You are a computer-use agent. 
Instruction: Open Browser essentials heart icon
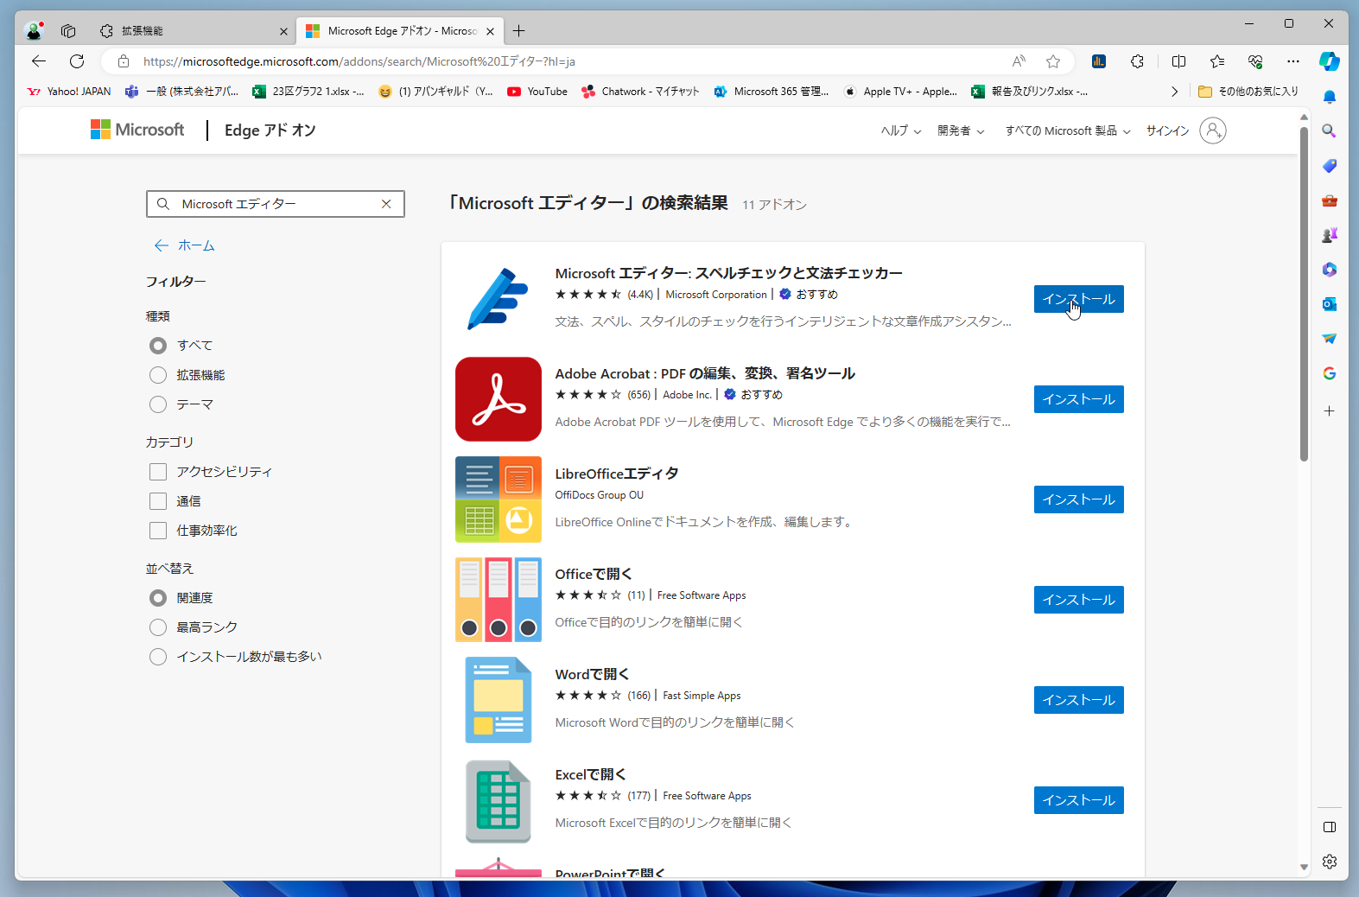tap(1255, 61)
